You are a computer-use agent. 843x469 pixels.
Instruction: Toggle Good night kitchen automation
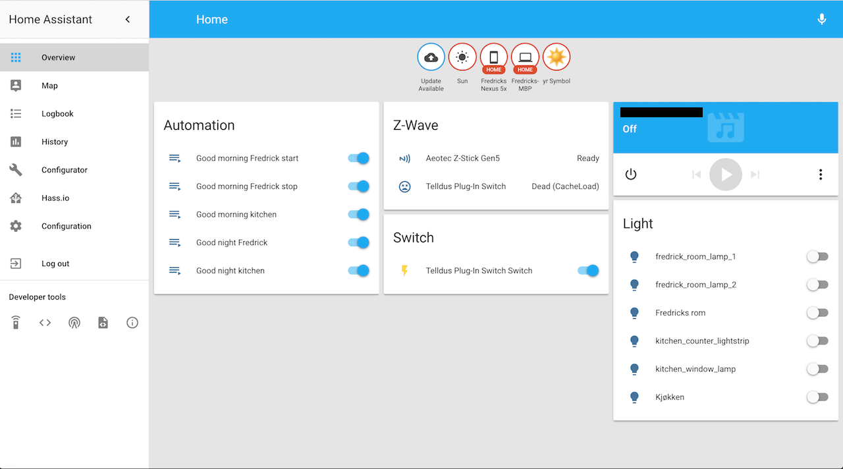pyautogui.click(x=359, y=271)
